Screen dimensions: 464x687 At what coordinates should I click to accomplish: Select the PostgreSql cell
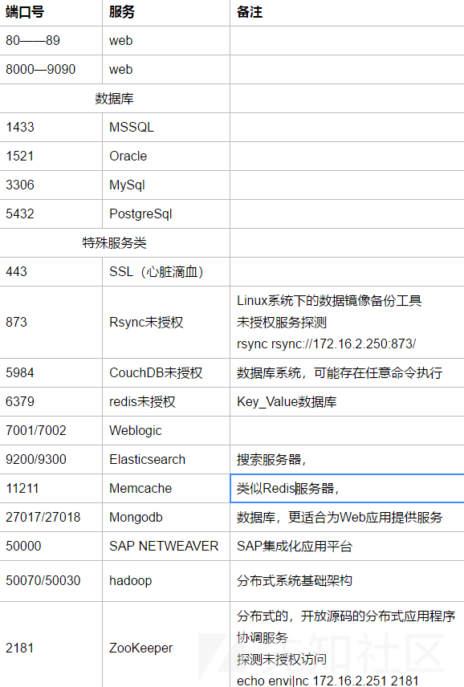pos(166,213)
